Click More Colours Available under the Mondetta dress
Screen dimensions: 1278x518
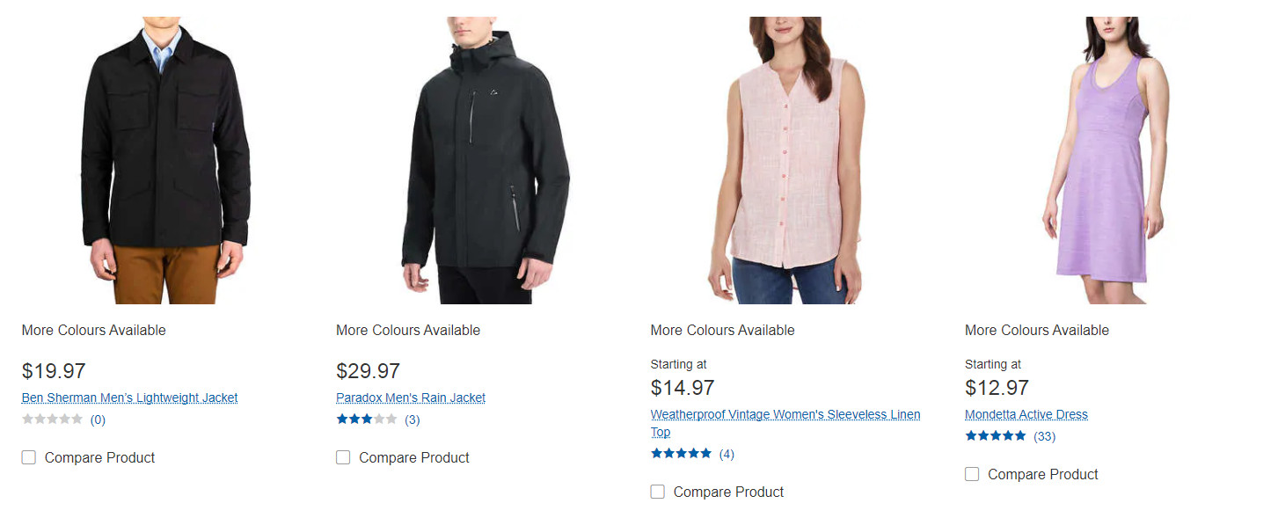tap(1037, 331)
